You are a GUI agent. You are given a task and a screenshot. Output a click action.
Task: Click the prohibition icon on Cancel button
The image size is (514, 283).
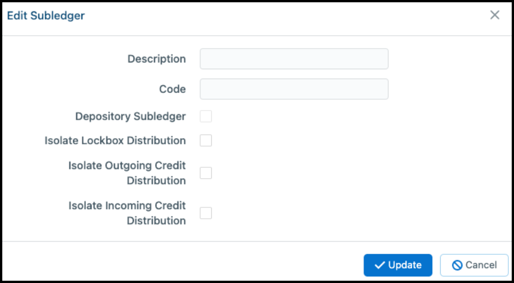(457, 265)
